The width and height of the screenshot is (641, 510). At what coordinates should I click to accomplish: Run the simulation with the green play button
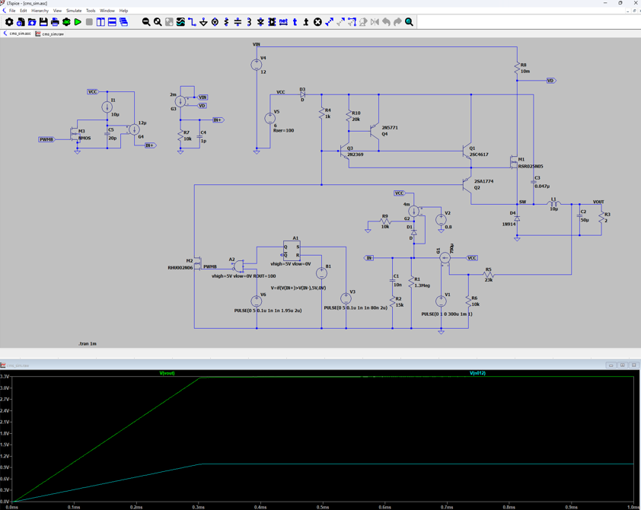click(78, 22)
